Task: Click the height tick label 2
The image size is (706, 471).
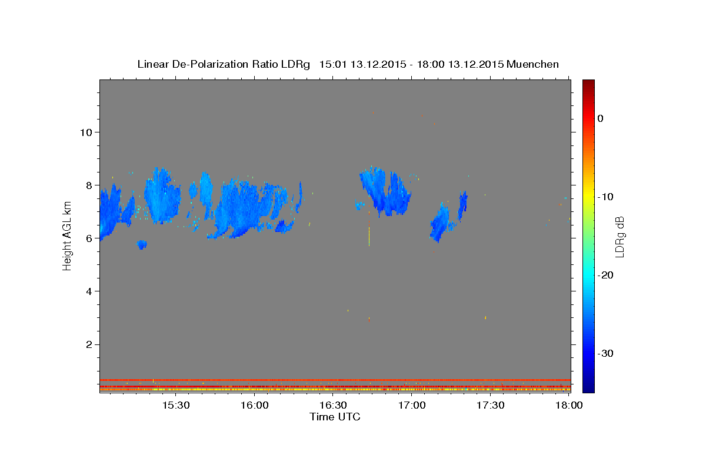Action: pos(88,344)
